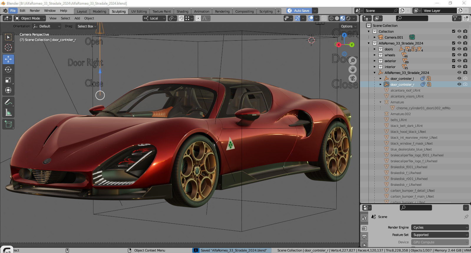Open the Feature Set Supported dropdown
Image resolution: width=471 pixels, height=253 pixels.
[440, 235]
